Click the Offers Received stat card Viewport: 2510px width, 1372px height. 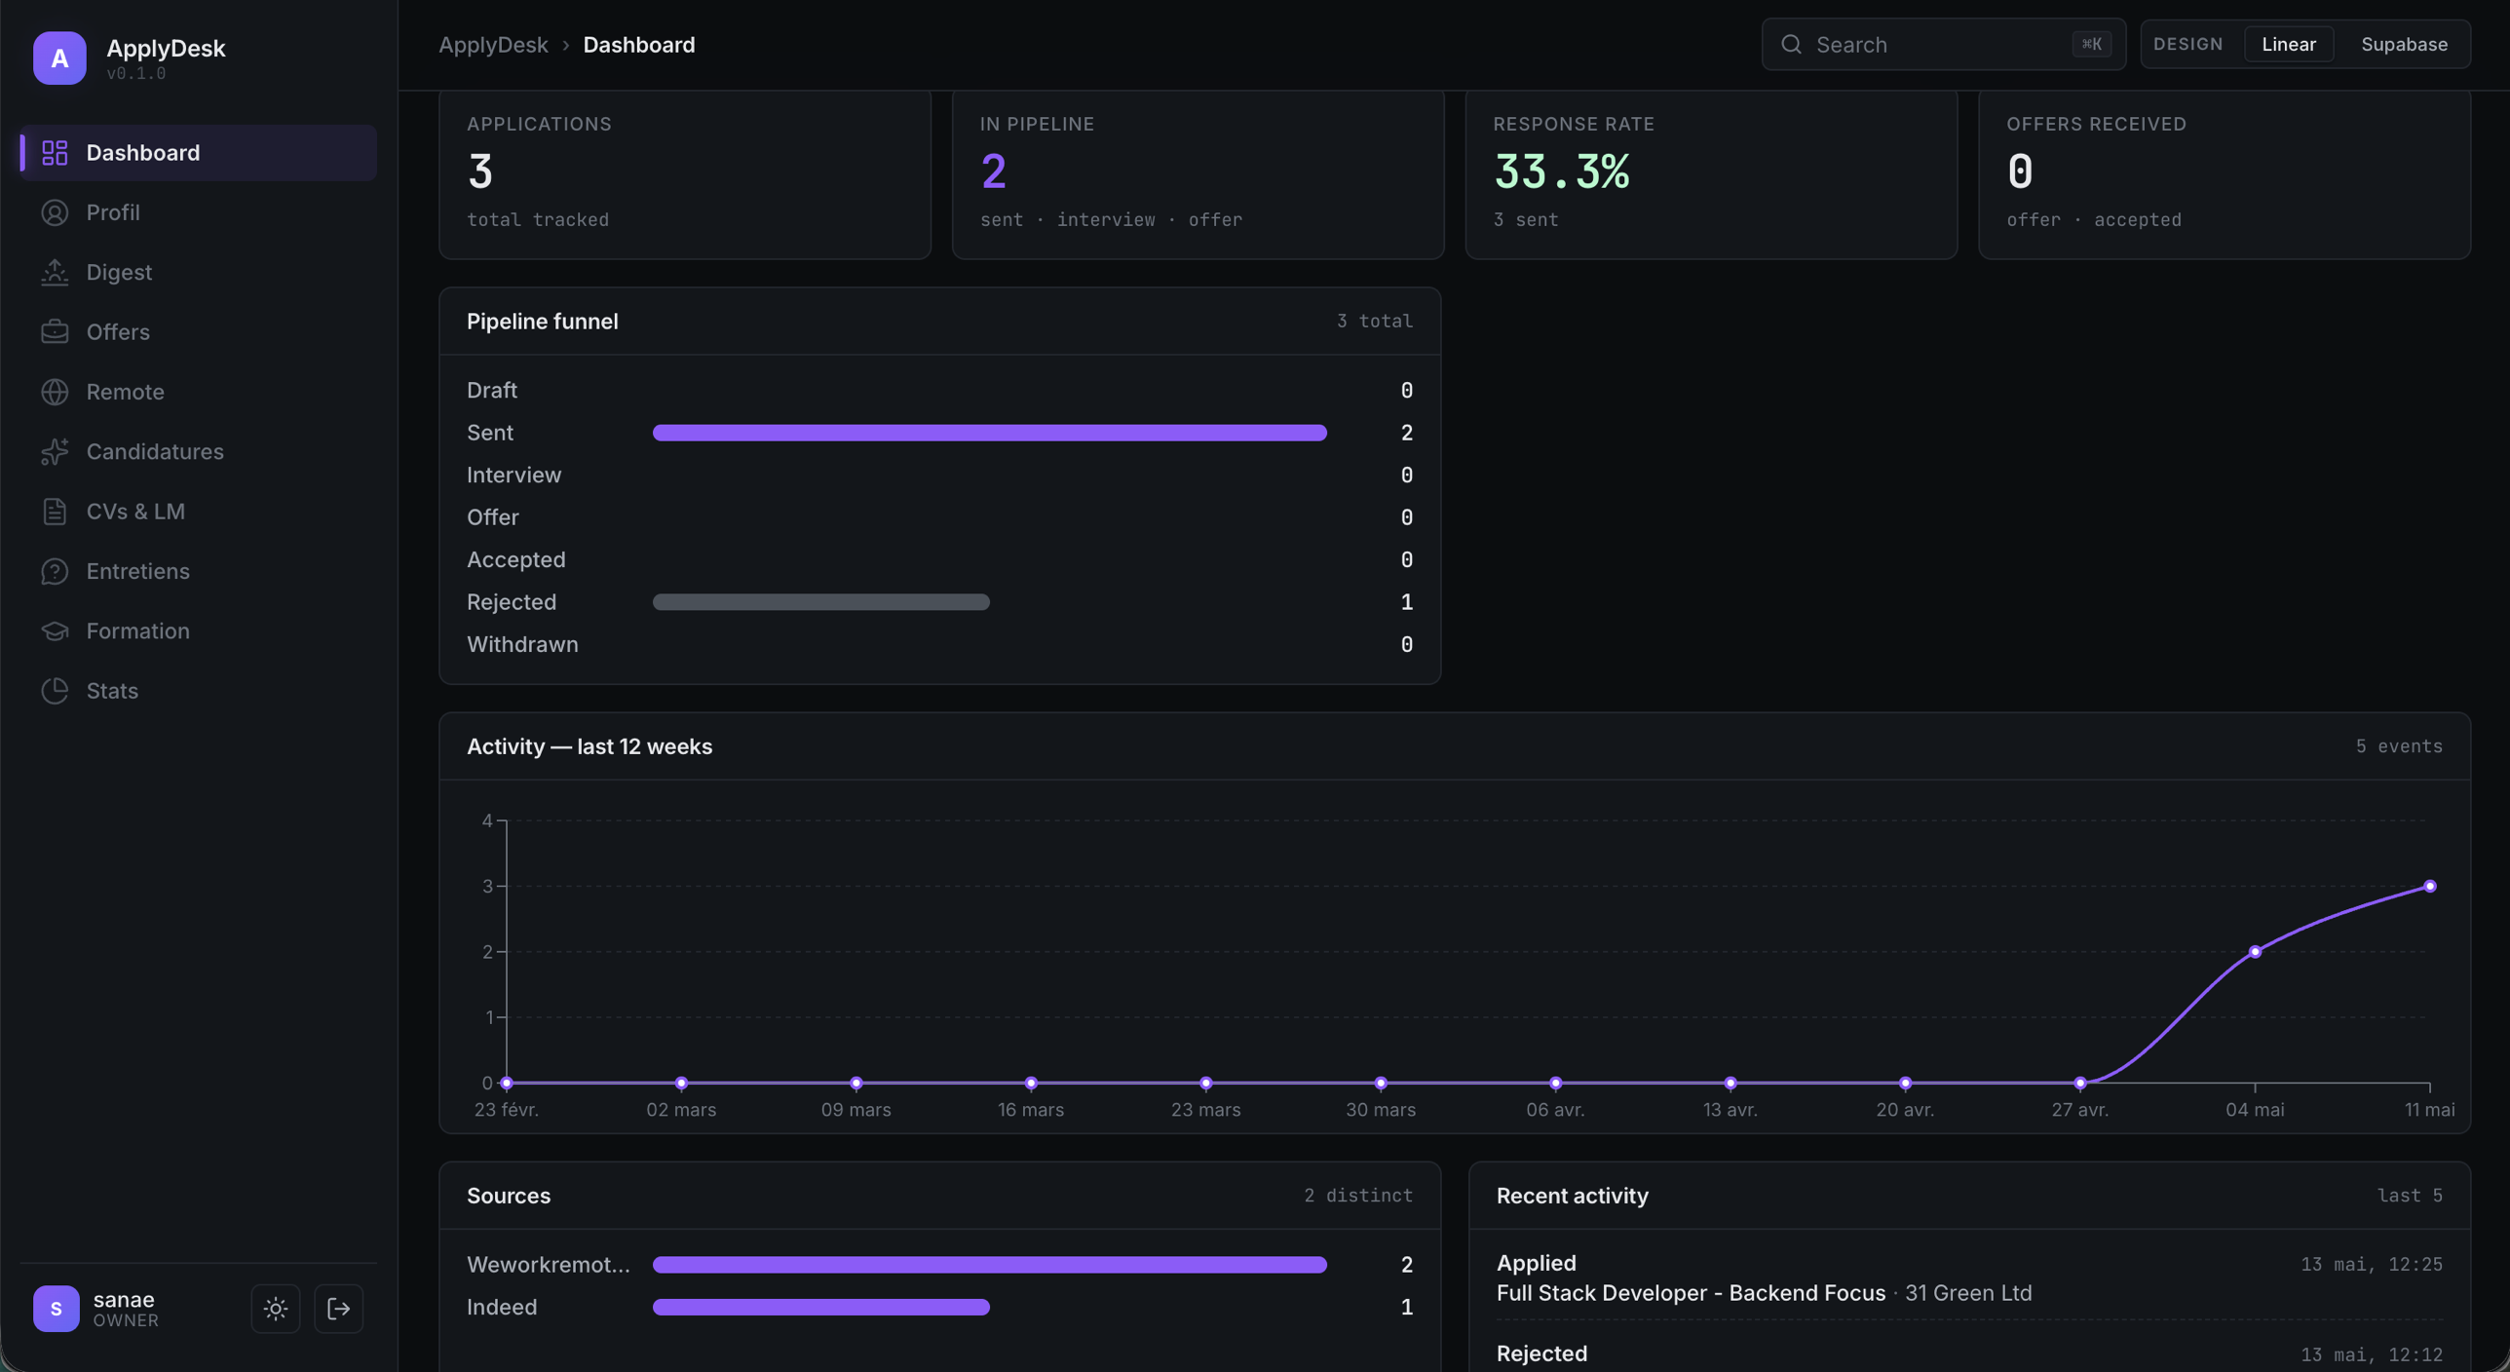(2225, 175)
